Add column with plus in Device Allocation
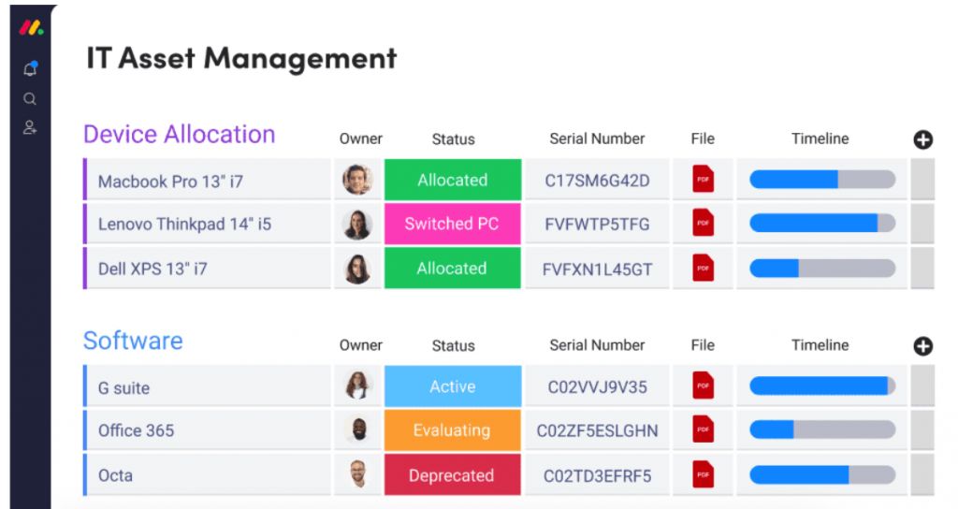 coord(922,140)
